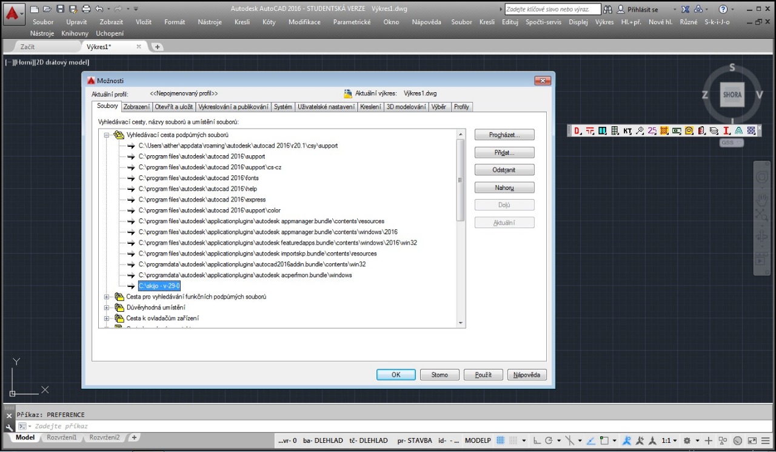Toggle polar tracking in status bar
The image size is (776, 452).
(x=549, y=440)
